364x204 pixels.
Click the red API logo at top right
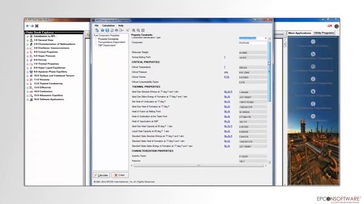(330, 26)
